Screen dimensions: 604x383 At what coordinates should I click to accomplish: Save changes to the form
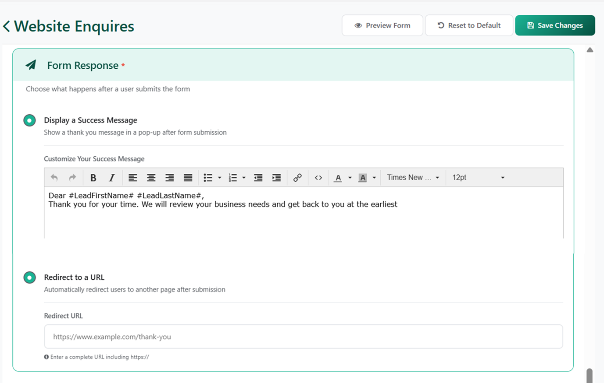pyautogui.click(x=555, y=25)
